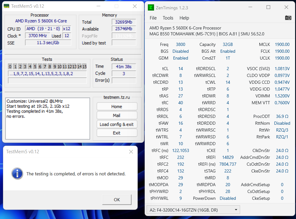Take screenshot with ZenTimings camera icon
Screen dimensions: 296x219
(288, 18)
